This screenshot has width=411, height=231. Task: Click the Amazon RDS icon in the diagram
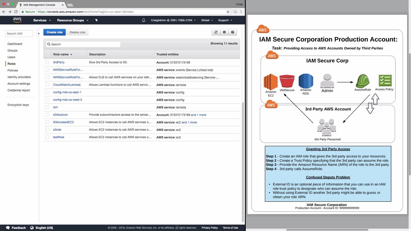click(x=306, y=81)
